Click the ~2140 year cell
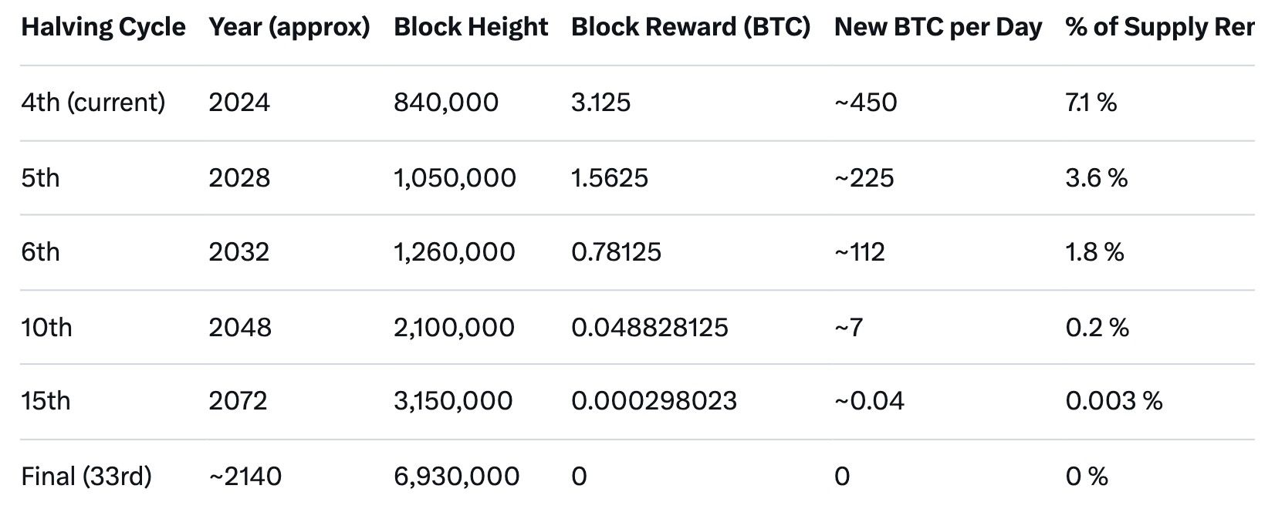 coord(245,477)
